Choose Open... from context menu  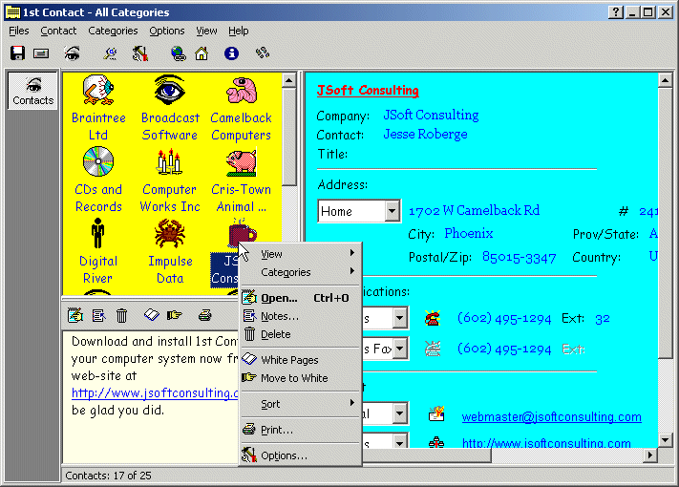(300, 298)
